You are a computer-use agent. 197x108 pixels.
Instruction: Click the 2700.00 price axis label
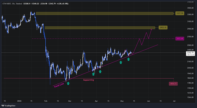coord(190,37)
